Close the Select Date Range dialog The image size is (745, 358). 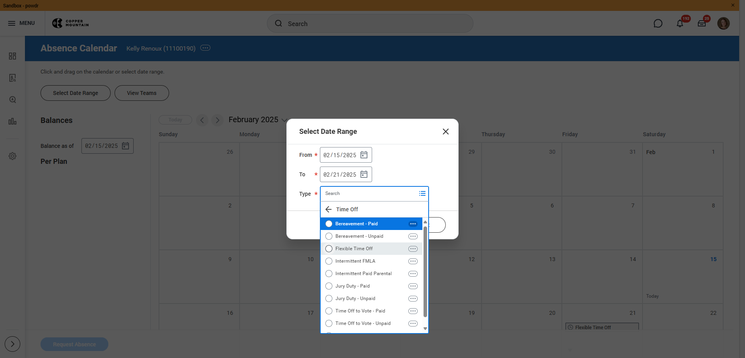(446, 132)
